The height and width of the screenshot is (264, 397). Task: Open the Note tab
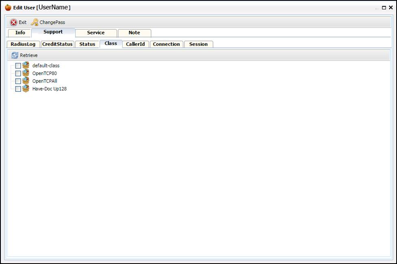135,33
